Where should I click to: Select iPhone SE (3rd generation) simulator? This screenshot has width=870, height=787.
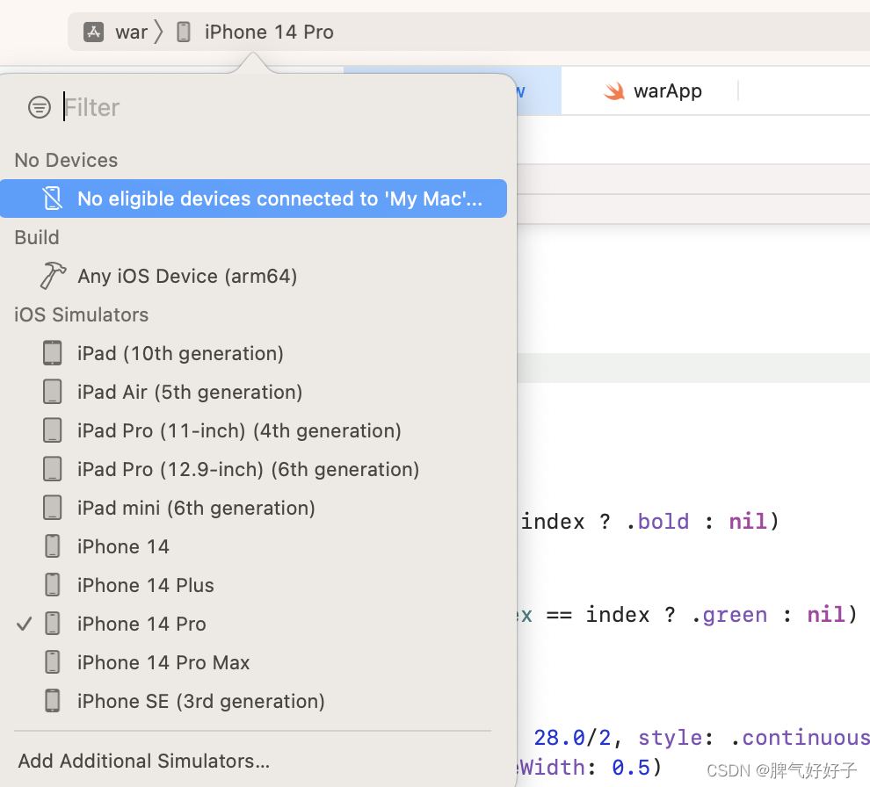click(201, 701)
